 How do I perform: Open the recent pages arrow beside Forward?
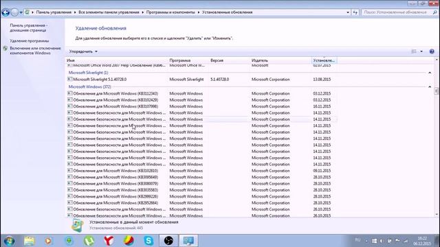21,12
